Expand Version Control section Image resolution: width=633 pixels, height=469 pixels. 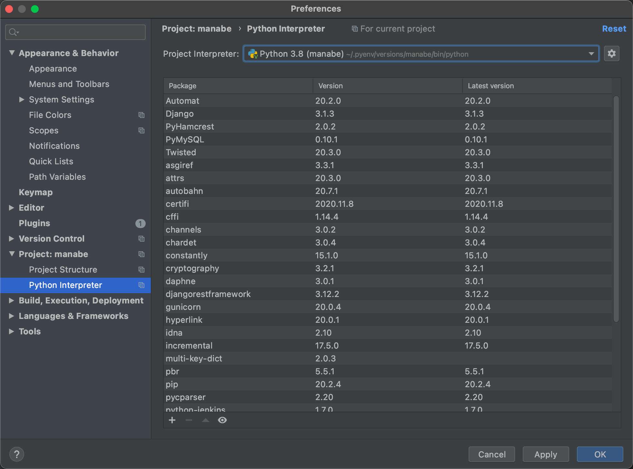tap(11, 239)
